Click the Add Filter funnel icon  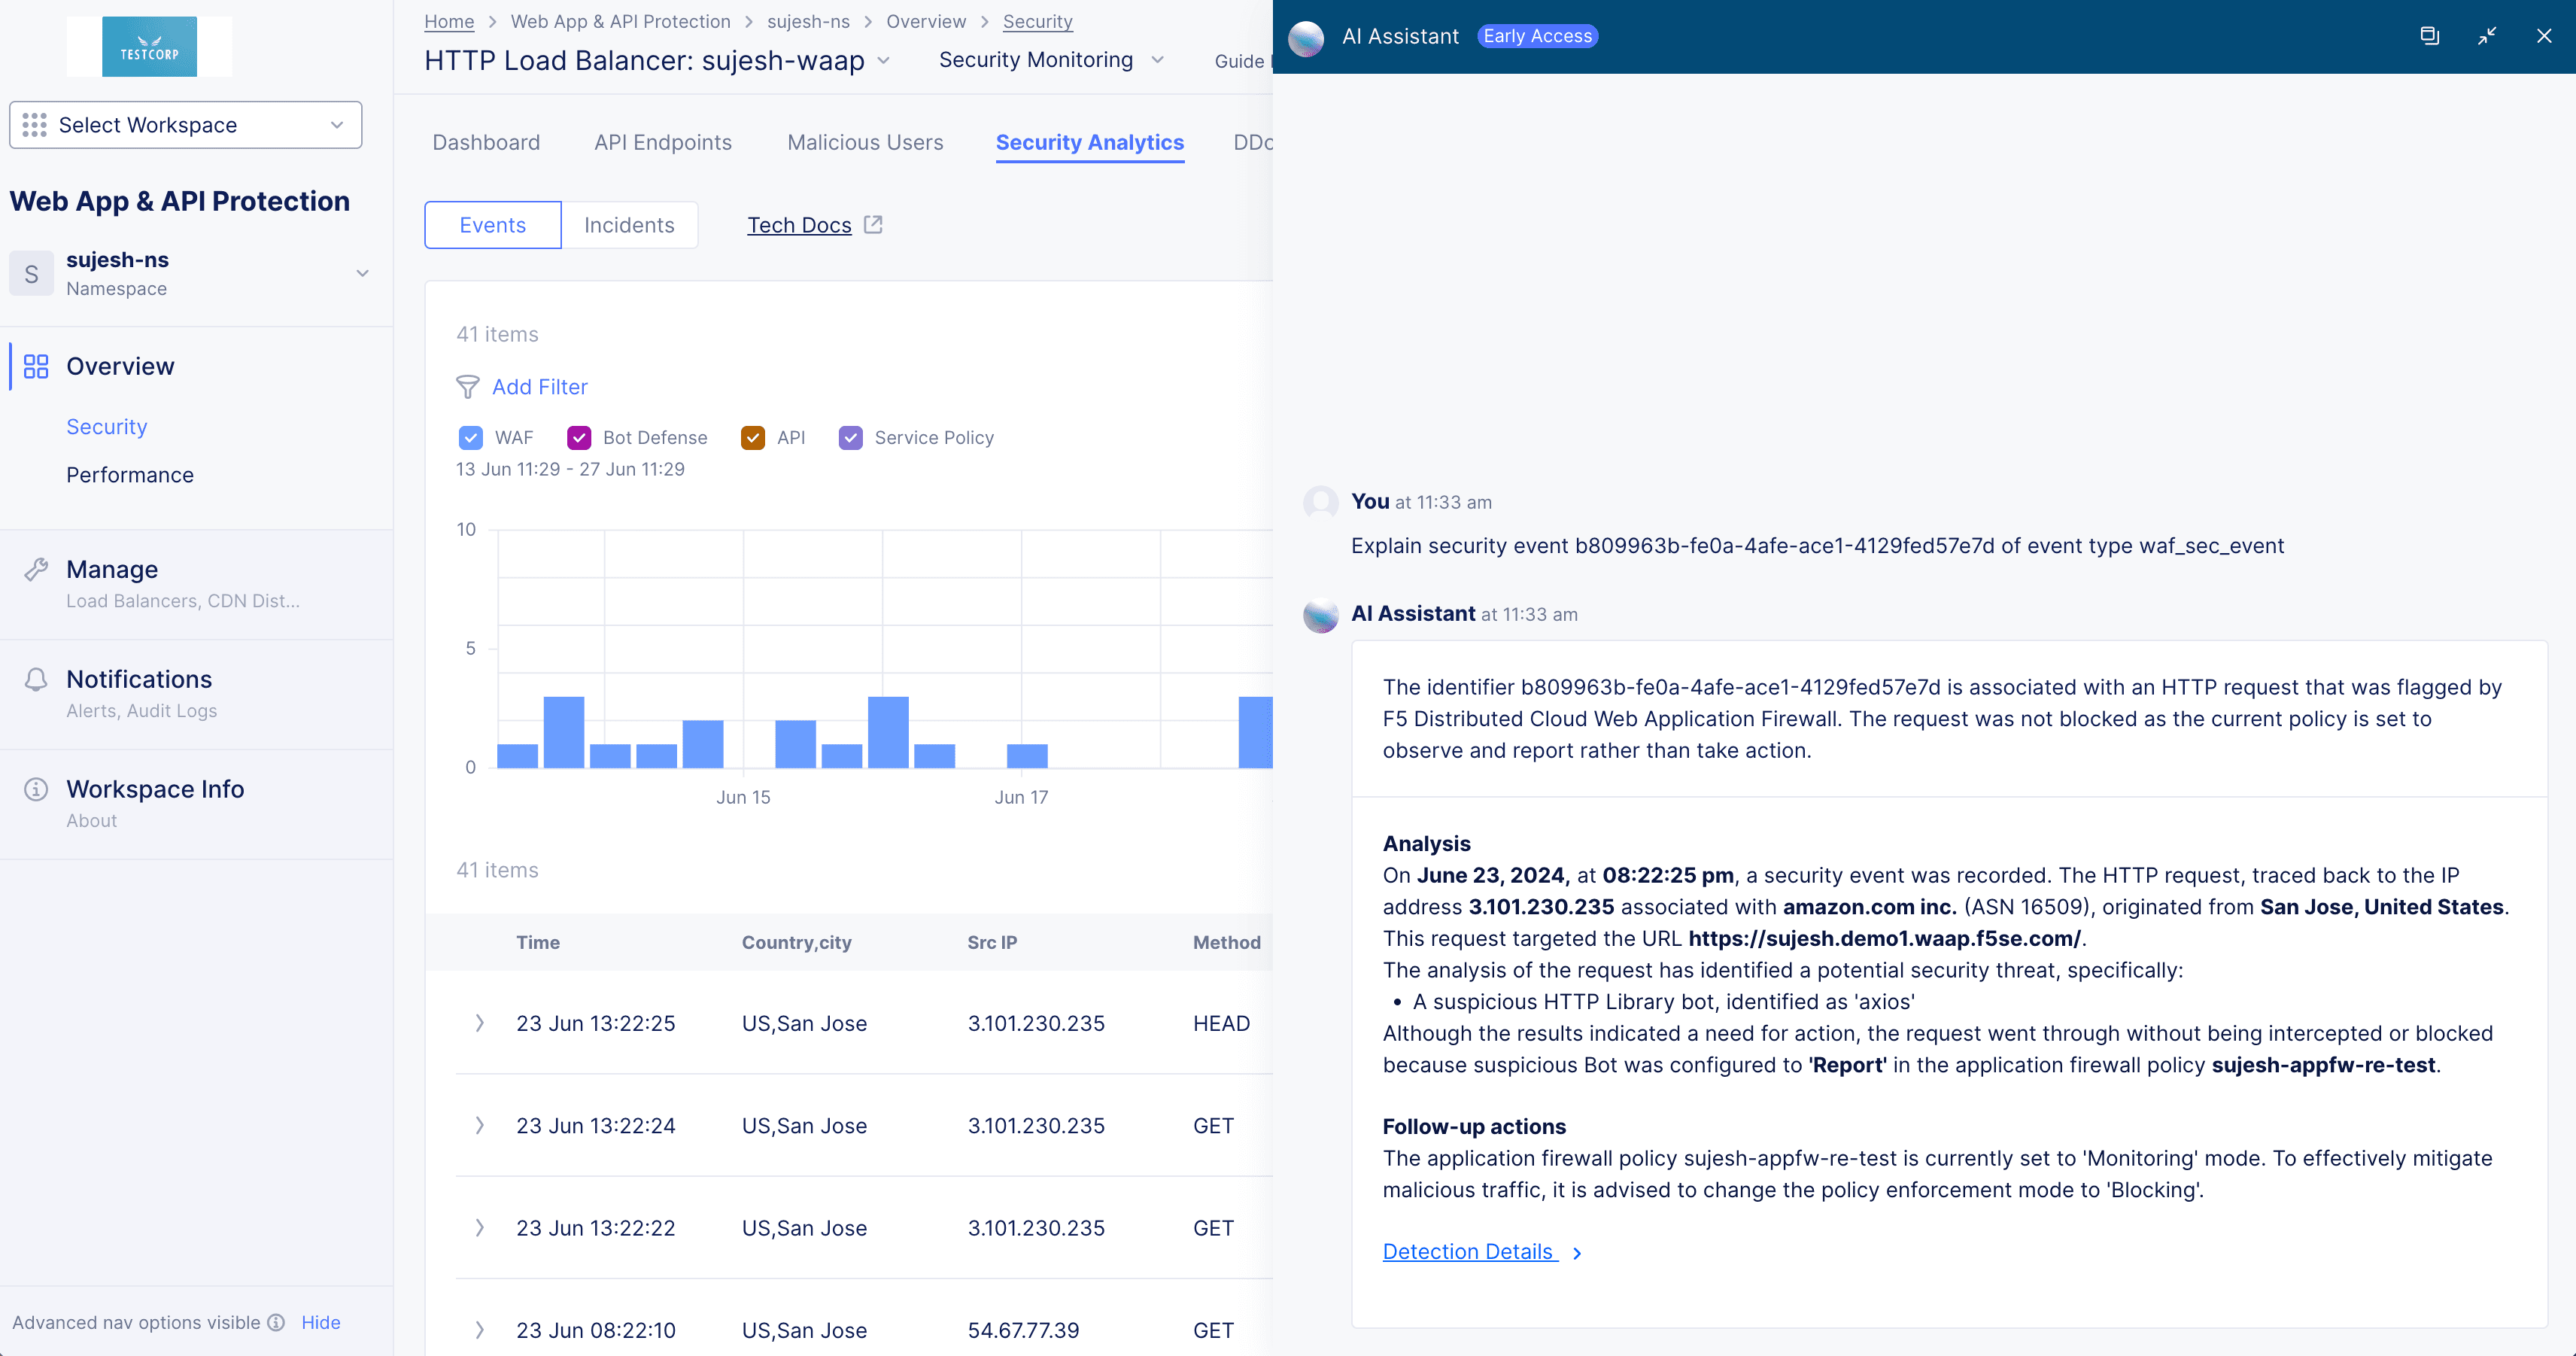point(469,387)
